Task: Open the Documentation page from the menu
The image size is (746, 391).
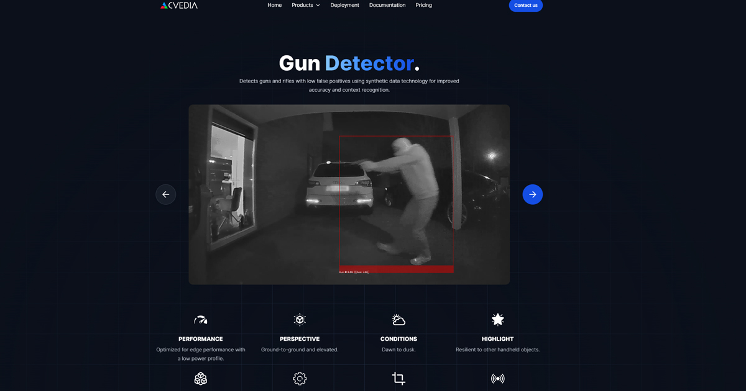Action: coord(387,5)
